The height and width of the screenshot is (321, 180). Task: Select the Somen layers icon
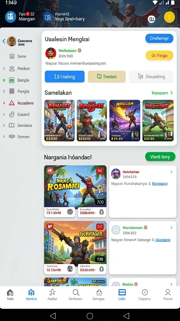pos(12,137)
